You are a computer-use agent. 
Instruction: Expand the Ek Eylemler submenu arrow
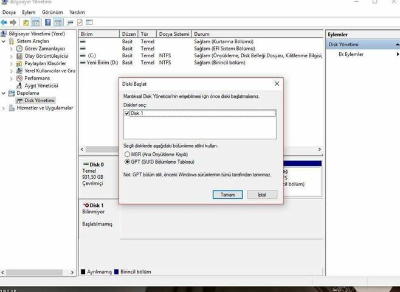click(x=396, y=54)
